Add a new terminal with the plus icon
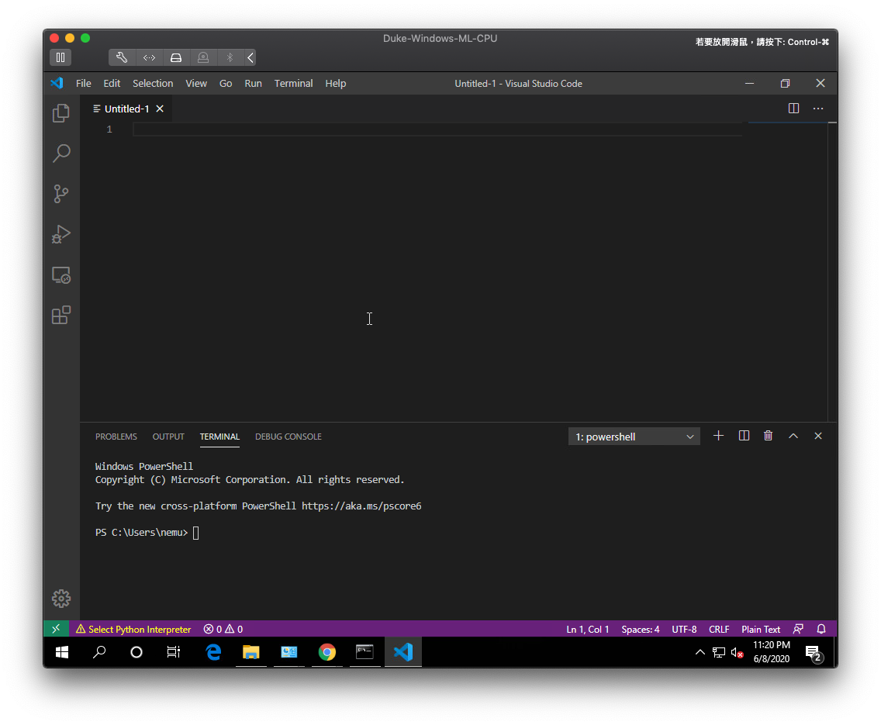 [x=718, y=436]
